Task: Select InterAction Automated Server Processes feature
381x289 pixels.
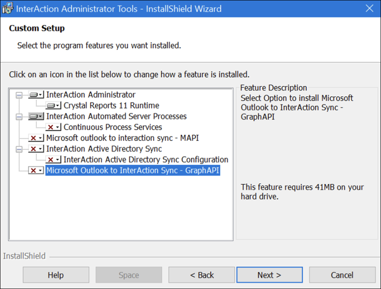Action: point(117,116)
